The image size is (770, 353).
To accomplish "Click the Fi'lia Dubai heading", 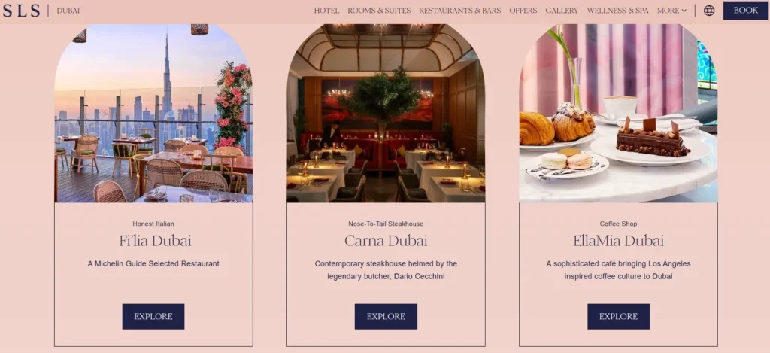I will pyautogui.click(x=155, y=241).
